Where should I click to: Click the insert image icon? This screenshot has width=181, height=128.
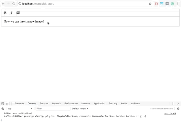[18, 13]
